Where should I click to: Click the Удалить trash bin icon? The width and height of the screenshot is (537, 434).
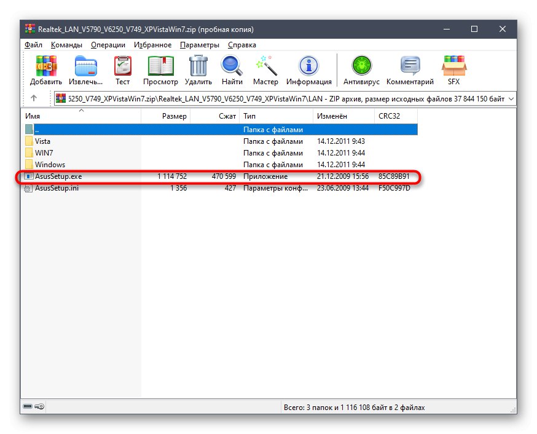click(x=198, y=66)
